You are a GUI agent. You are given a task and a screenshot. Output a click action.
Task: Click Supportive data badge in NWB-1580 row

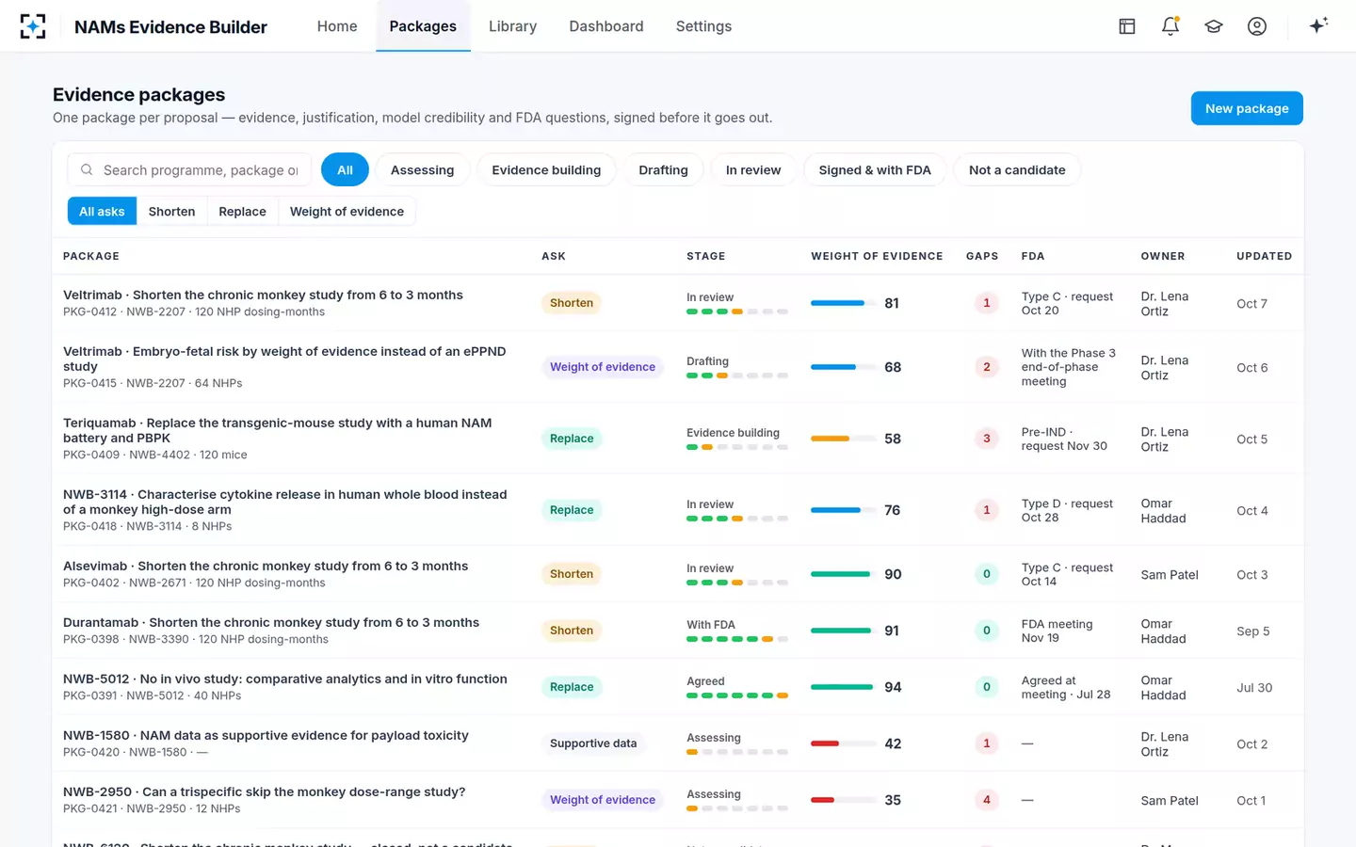point(593,743)
